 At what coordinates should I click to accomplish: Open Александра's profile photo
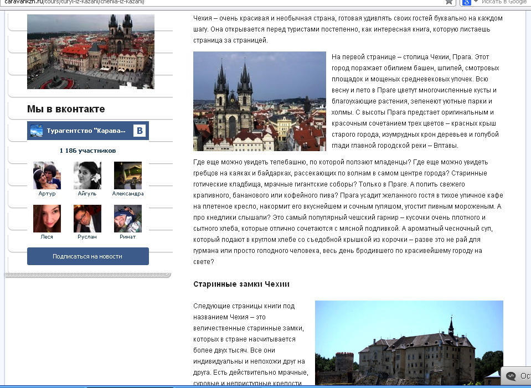pyautogui.click(x=128, y=175)
